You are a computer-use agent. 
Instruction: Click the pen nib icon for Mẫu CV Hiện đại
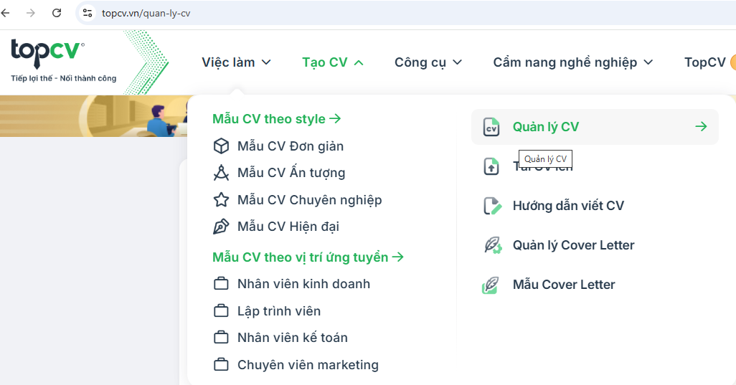pos(221,227)
